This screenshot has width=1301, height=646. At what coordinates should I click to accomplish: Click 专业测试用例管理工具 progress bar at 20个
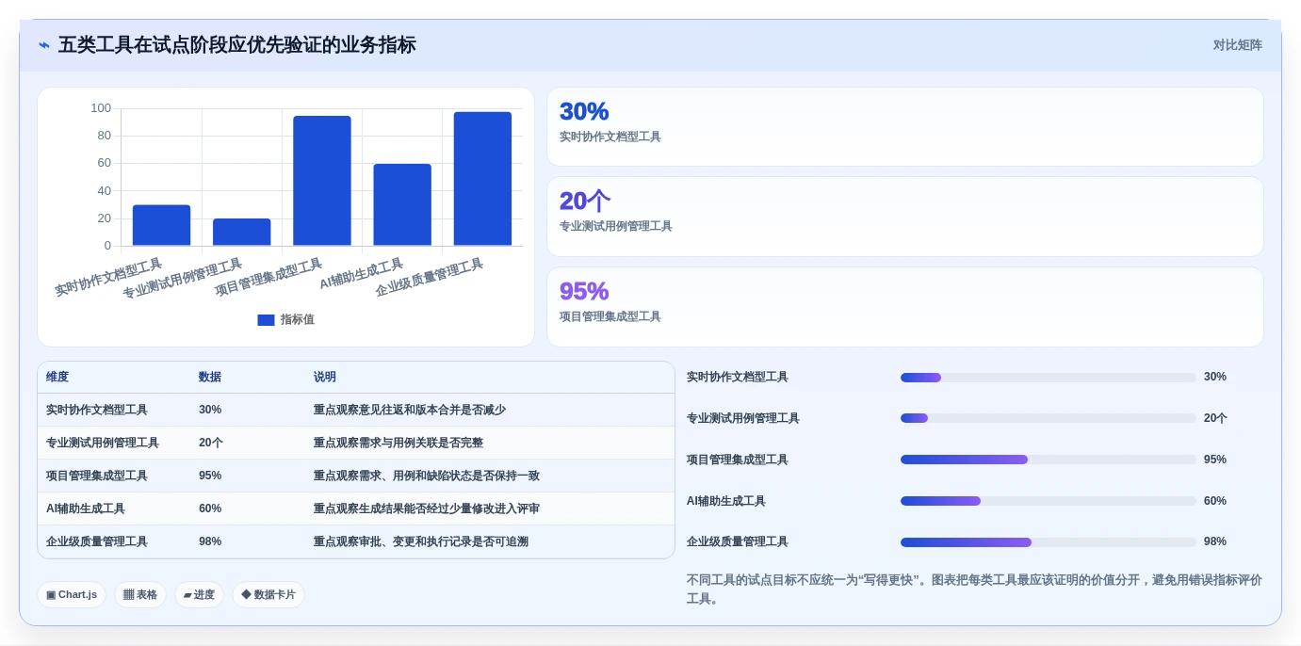pyautogui.click(x=1048, y=418)
